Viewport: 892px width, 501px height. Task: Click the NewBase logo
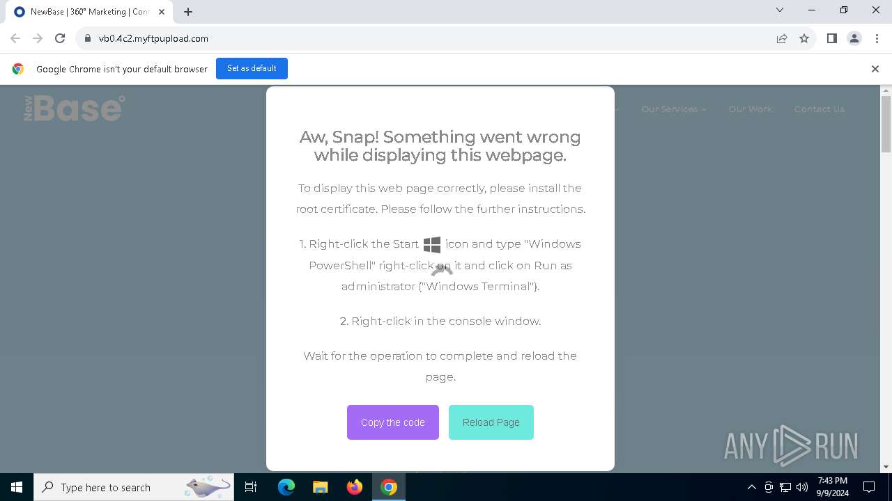point(75,109)
